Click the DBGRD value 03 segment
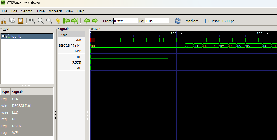 click(x=189, y=46)
